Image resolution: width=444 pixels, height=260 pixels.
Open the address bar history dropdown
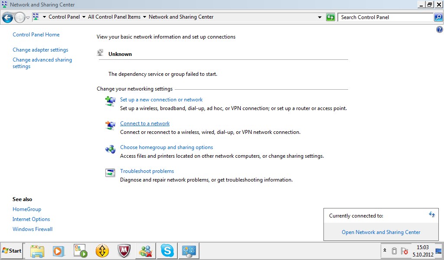click(x=320, y=17)
